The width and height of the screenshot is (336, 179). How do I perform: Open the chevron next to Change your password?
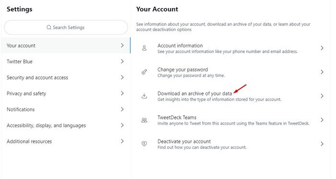coord(322,72)
